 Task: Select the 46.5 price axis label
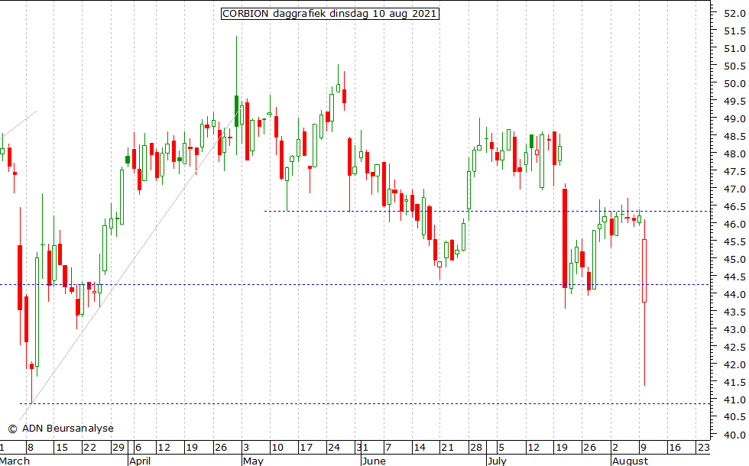(x=734, y=207)
